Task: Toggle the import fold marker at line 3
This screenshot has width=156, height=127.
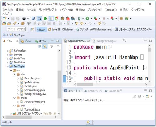Action: click(x=72, y=57)
